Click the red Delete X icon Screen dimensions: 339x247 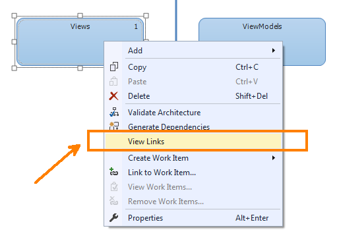click(x=113, y=96)
